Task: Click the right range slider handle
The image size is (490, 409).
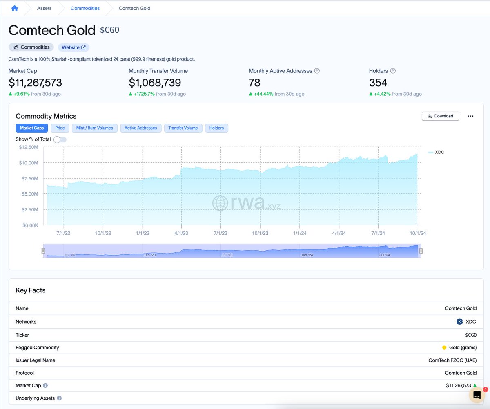Action: coord(421,251)
